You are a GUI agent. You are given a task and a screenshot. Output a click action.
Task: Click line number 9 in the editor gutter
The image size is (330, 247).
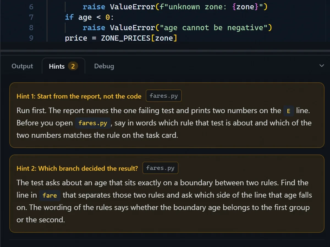[31, 38]
